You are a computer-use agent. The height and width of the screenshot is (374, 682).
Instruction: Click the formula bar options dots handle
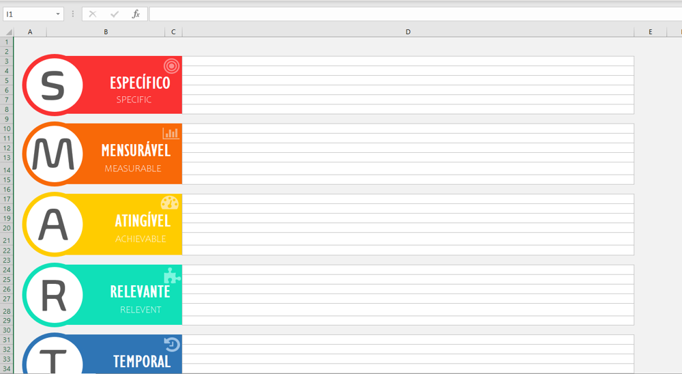click(73, 14)
